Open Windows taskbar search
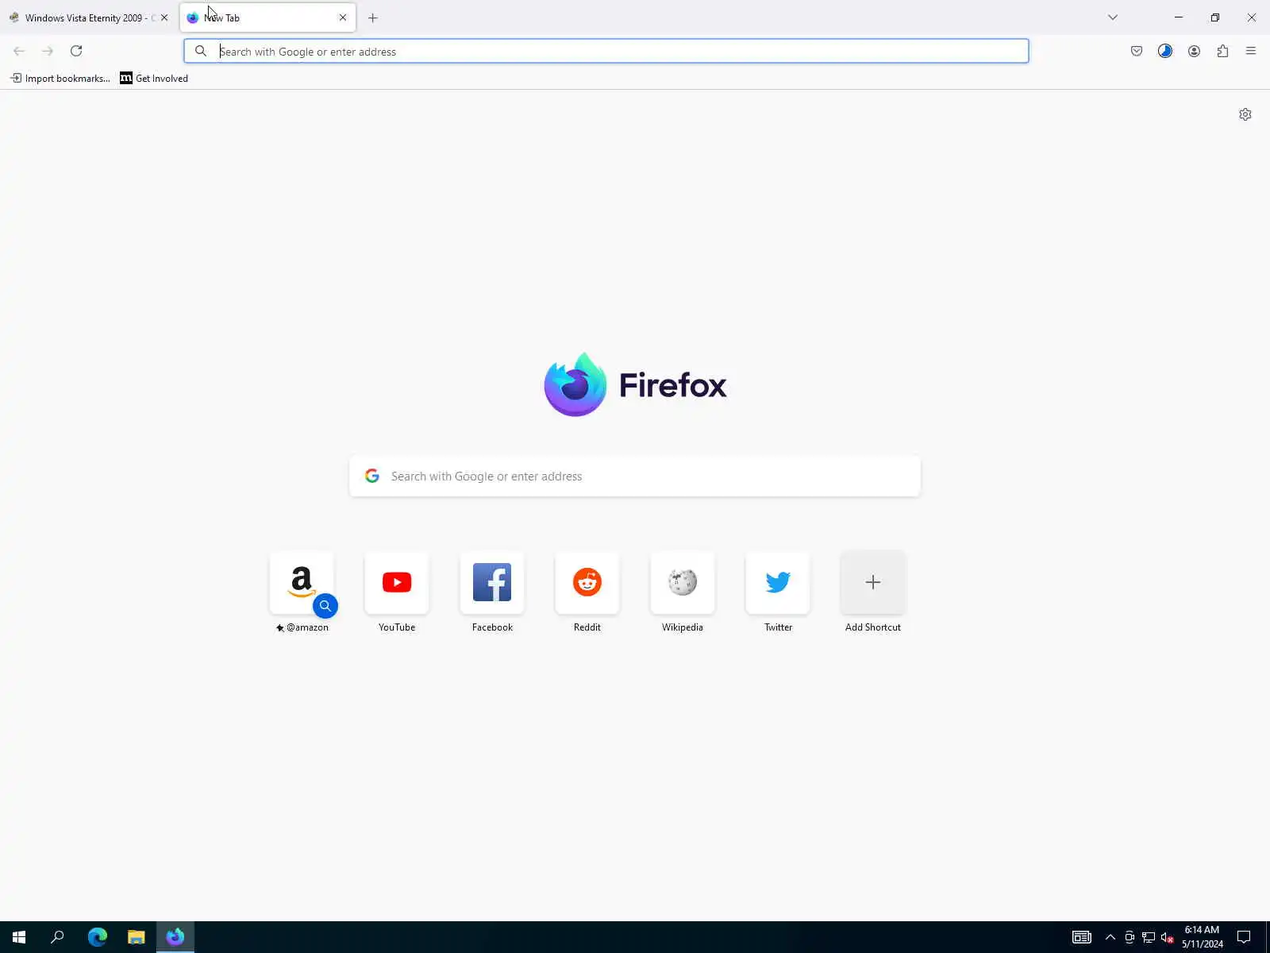 57,937
